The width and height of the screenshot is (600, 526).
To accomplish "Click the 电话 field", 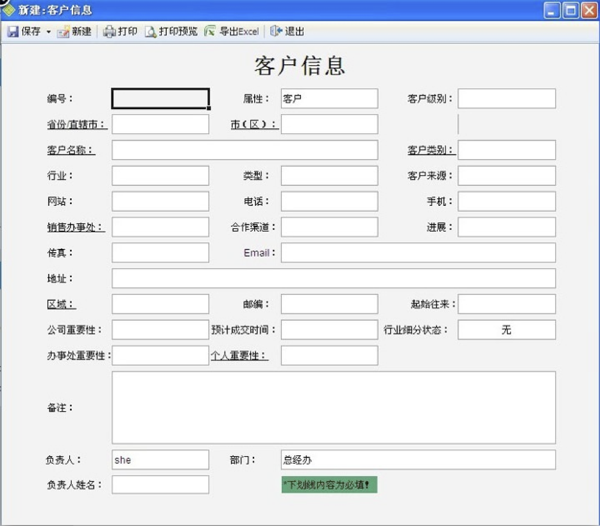I will [329, 201].
